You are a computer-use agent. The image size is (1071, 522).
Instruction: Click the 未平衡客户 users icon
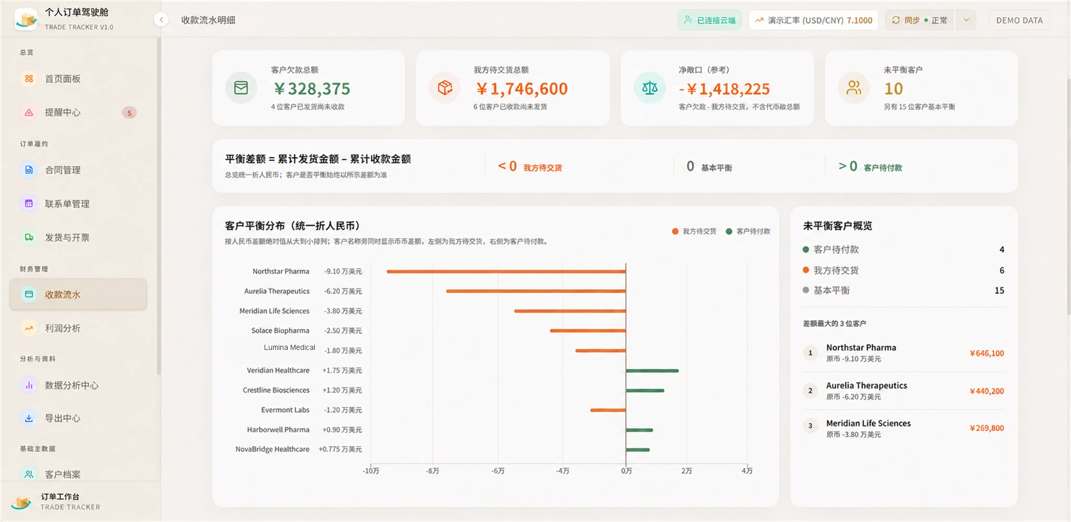853,88
